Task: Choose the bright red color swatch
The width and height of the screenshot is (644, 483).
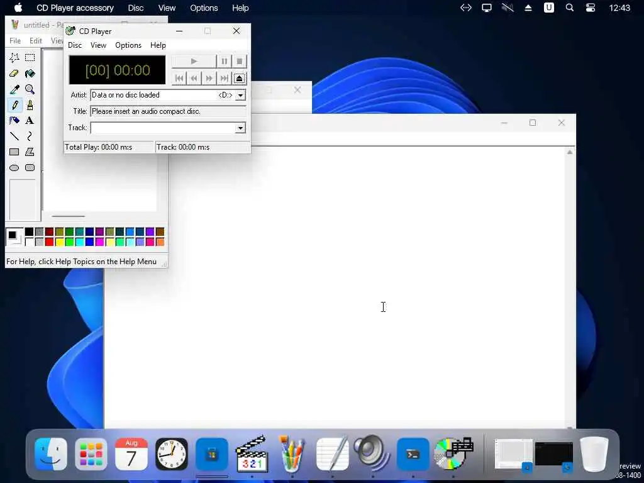Action: (x=49, y=242)
